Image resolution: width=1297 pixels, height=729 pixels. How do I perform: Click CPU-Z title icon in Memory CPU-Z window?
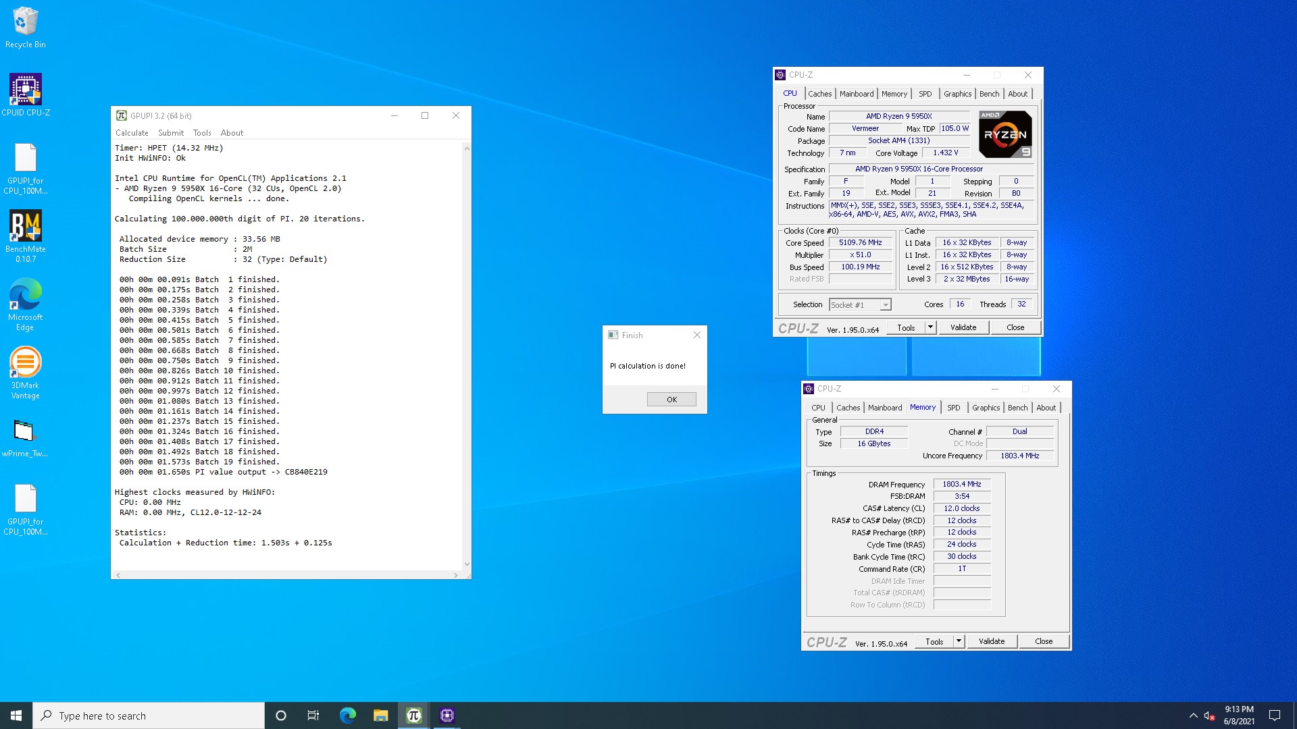[x=809, y=389]
